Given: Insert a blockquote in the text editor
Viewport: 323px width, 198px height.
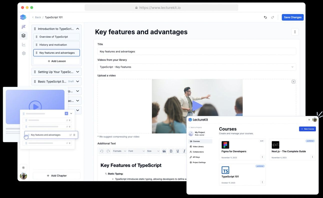Looking at the screenshot, I should (164, 151).
